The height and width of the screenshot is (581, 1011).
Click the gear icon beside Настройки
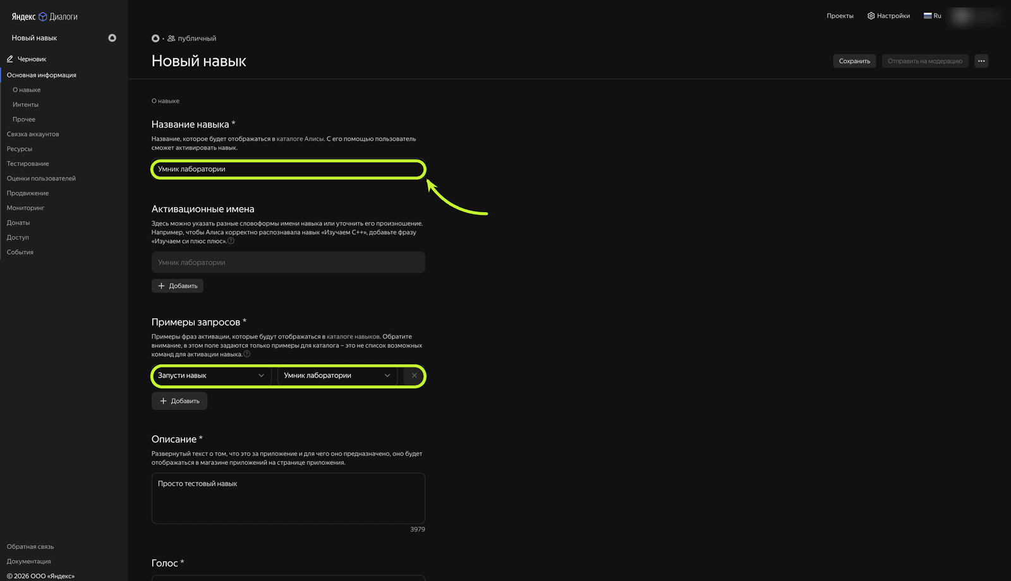[x=871, y=16]
